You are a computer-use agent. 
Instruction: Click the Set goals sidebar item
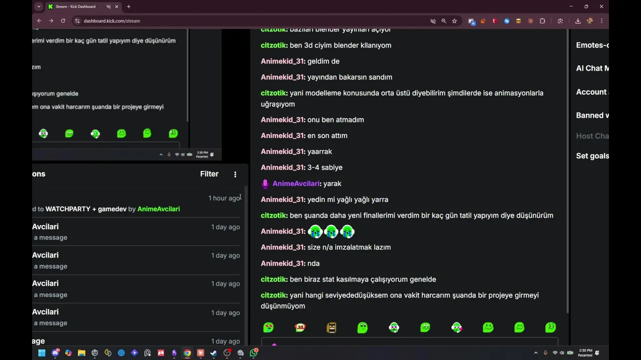[592, 156]
